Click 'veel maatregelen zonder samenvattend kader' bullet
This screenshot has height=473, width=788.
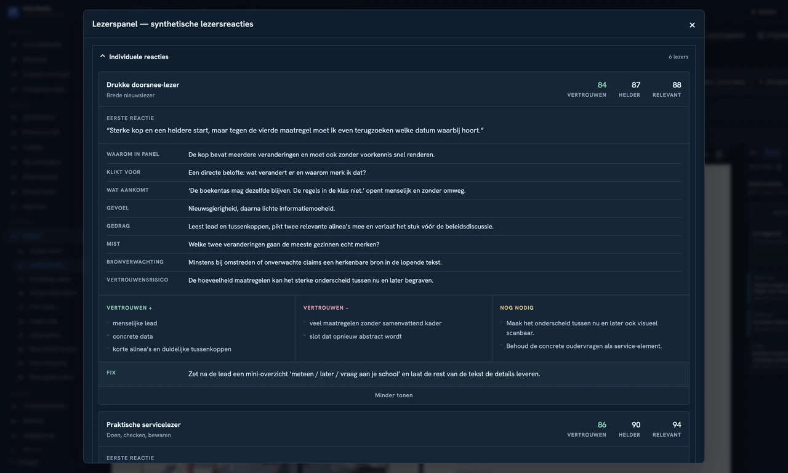tap(376, 323)
